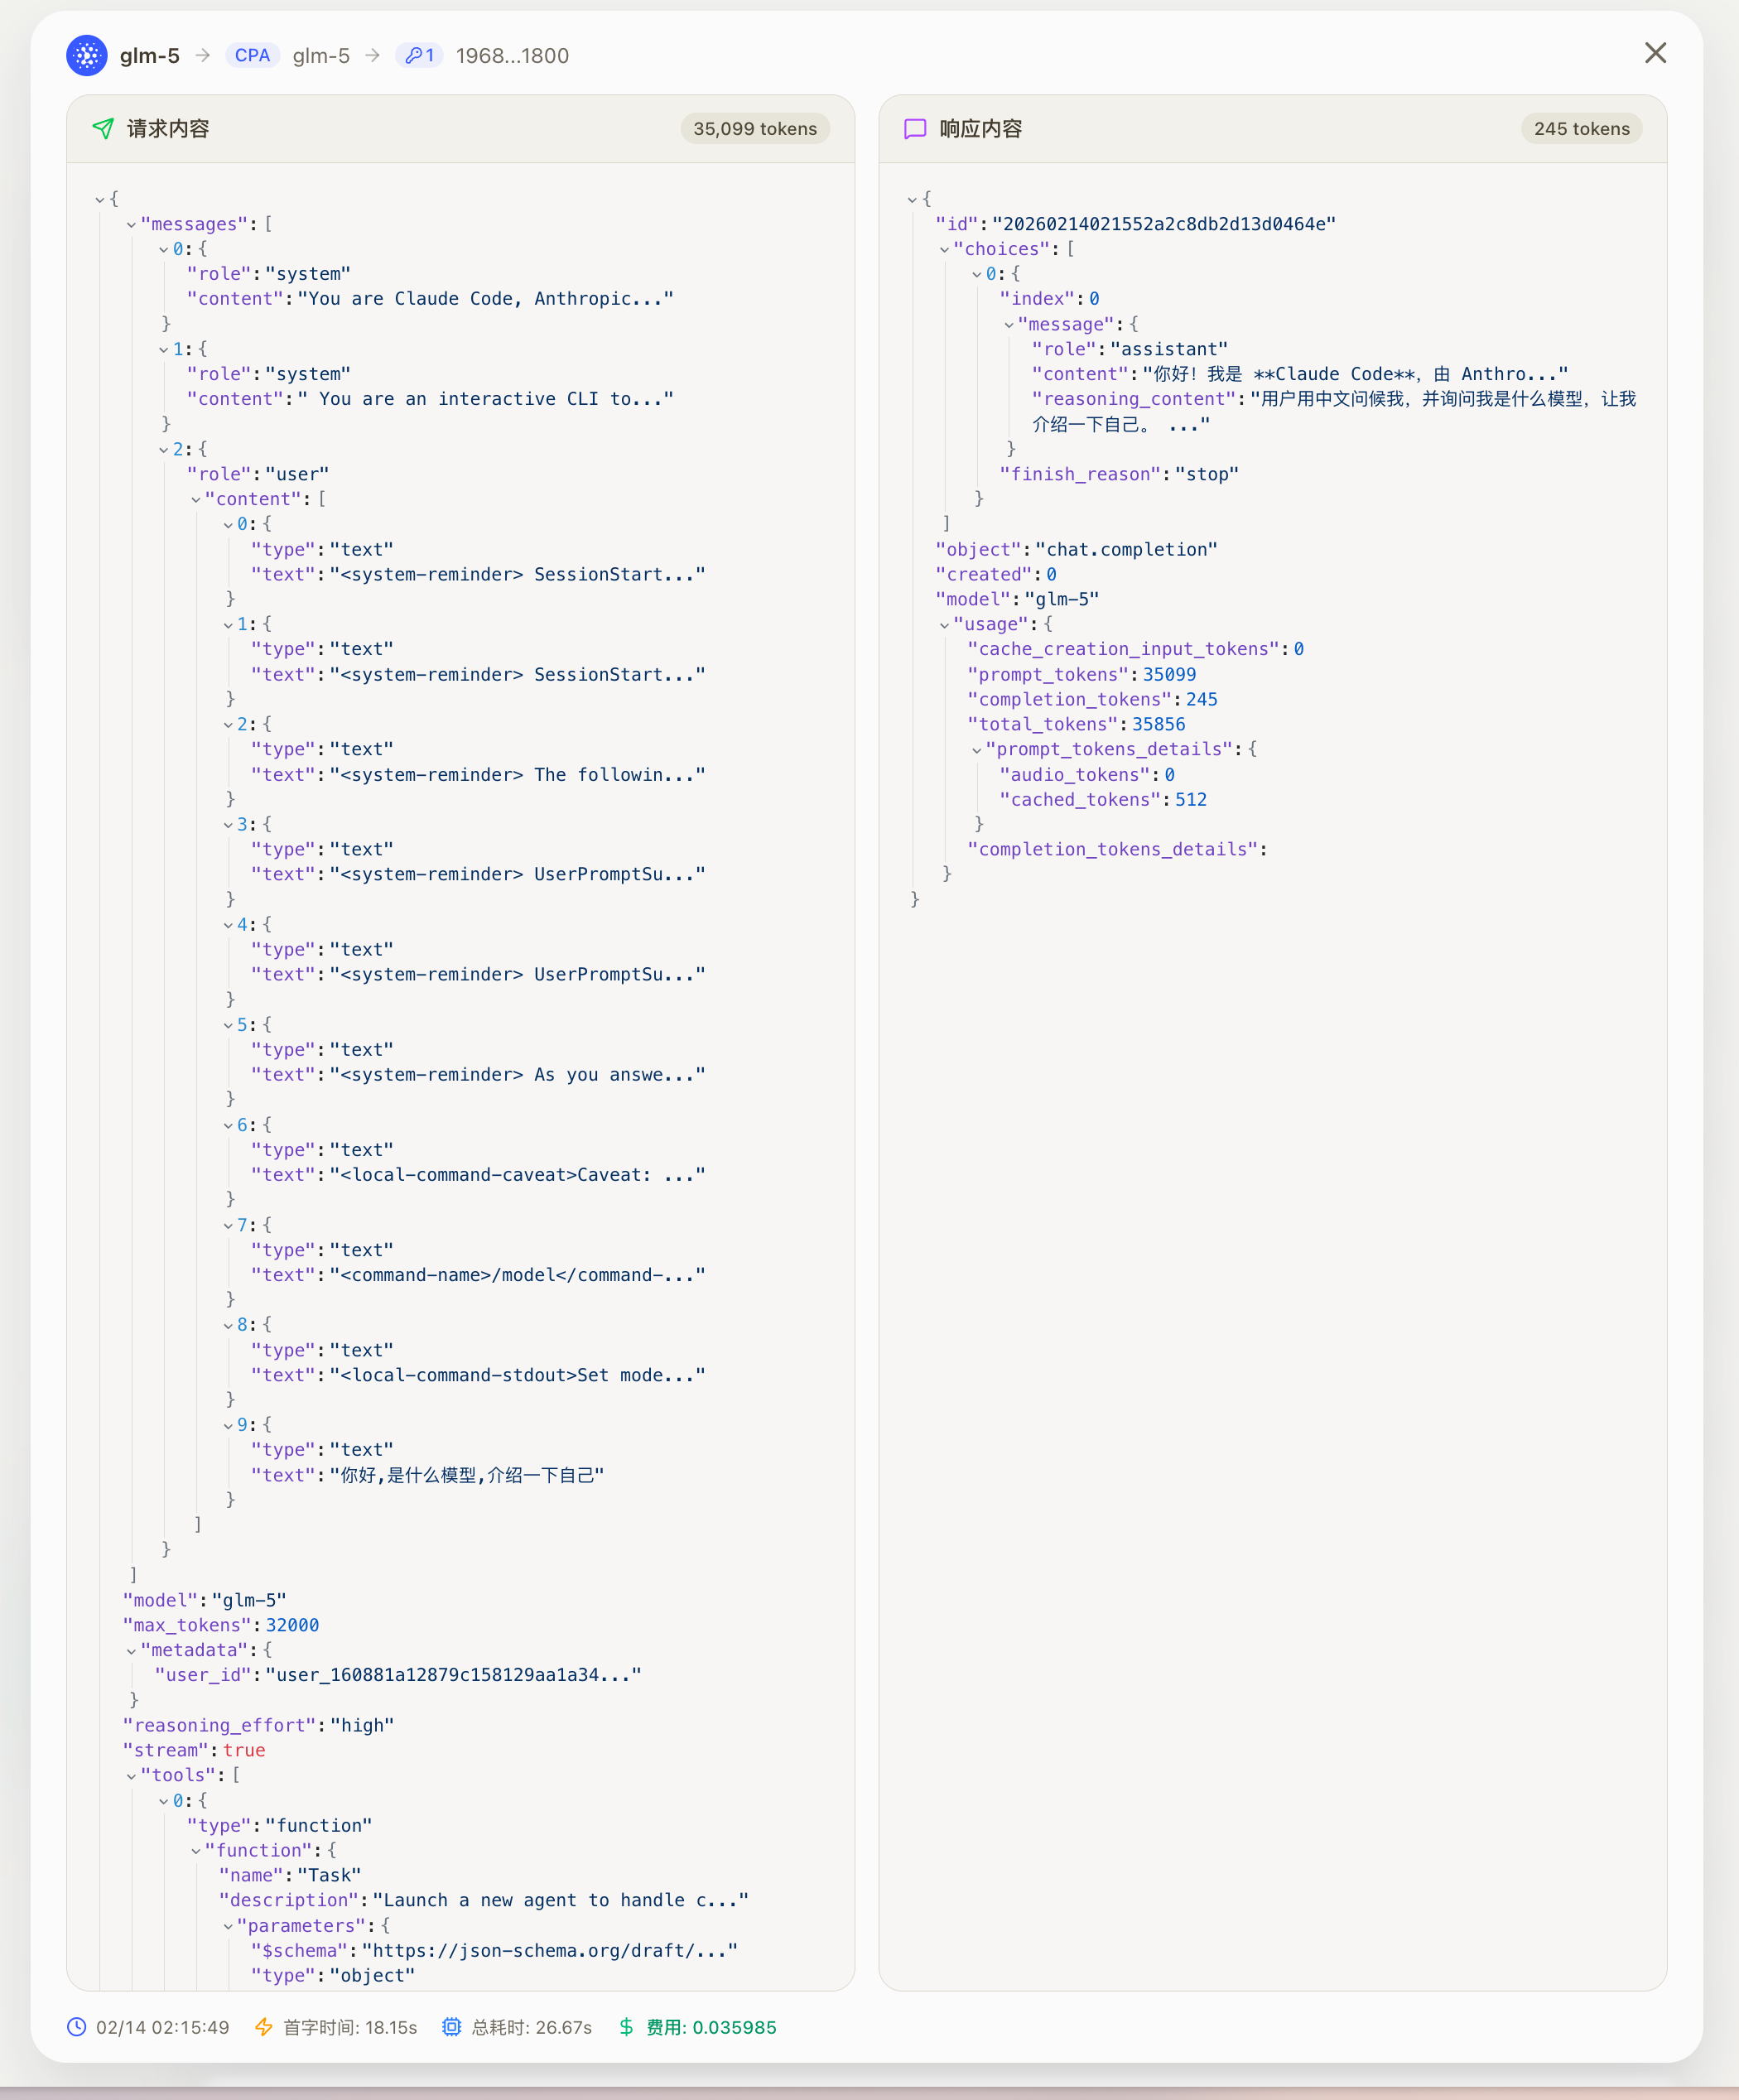Screen dimensions: 1739x2100
Task: Collapse message 2 with role user
Action: [163, 449]
